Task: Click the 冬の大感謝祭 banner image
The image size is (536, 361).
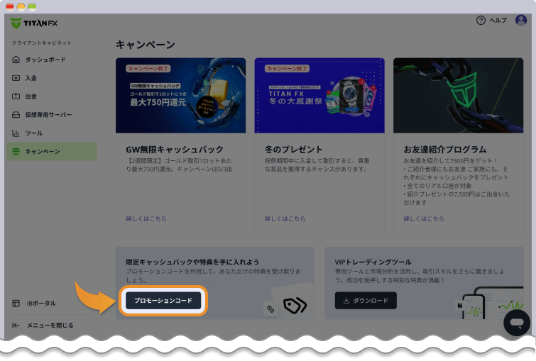Action: (x=319, y=96)
